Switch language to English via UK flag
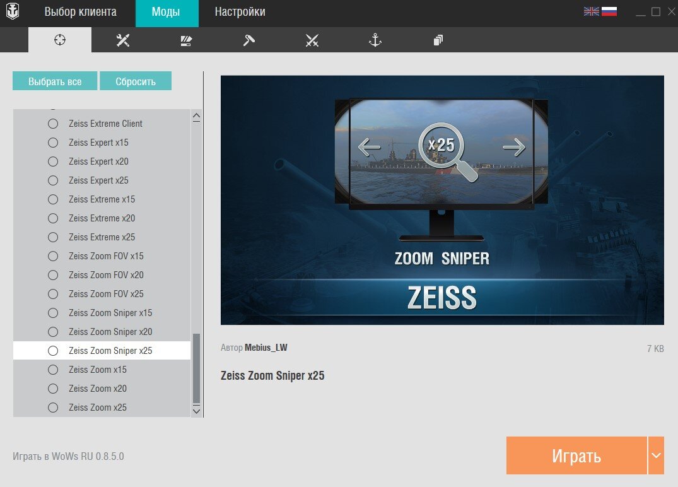This screenshot has height=487, width=678. 591,12
